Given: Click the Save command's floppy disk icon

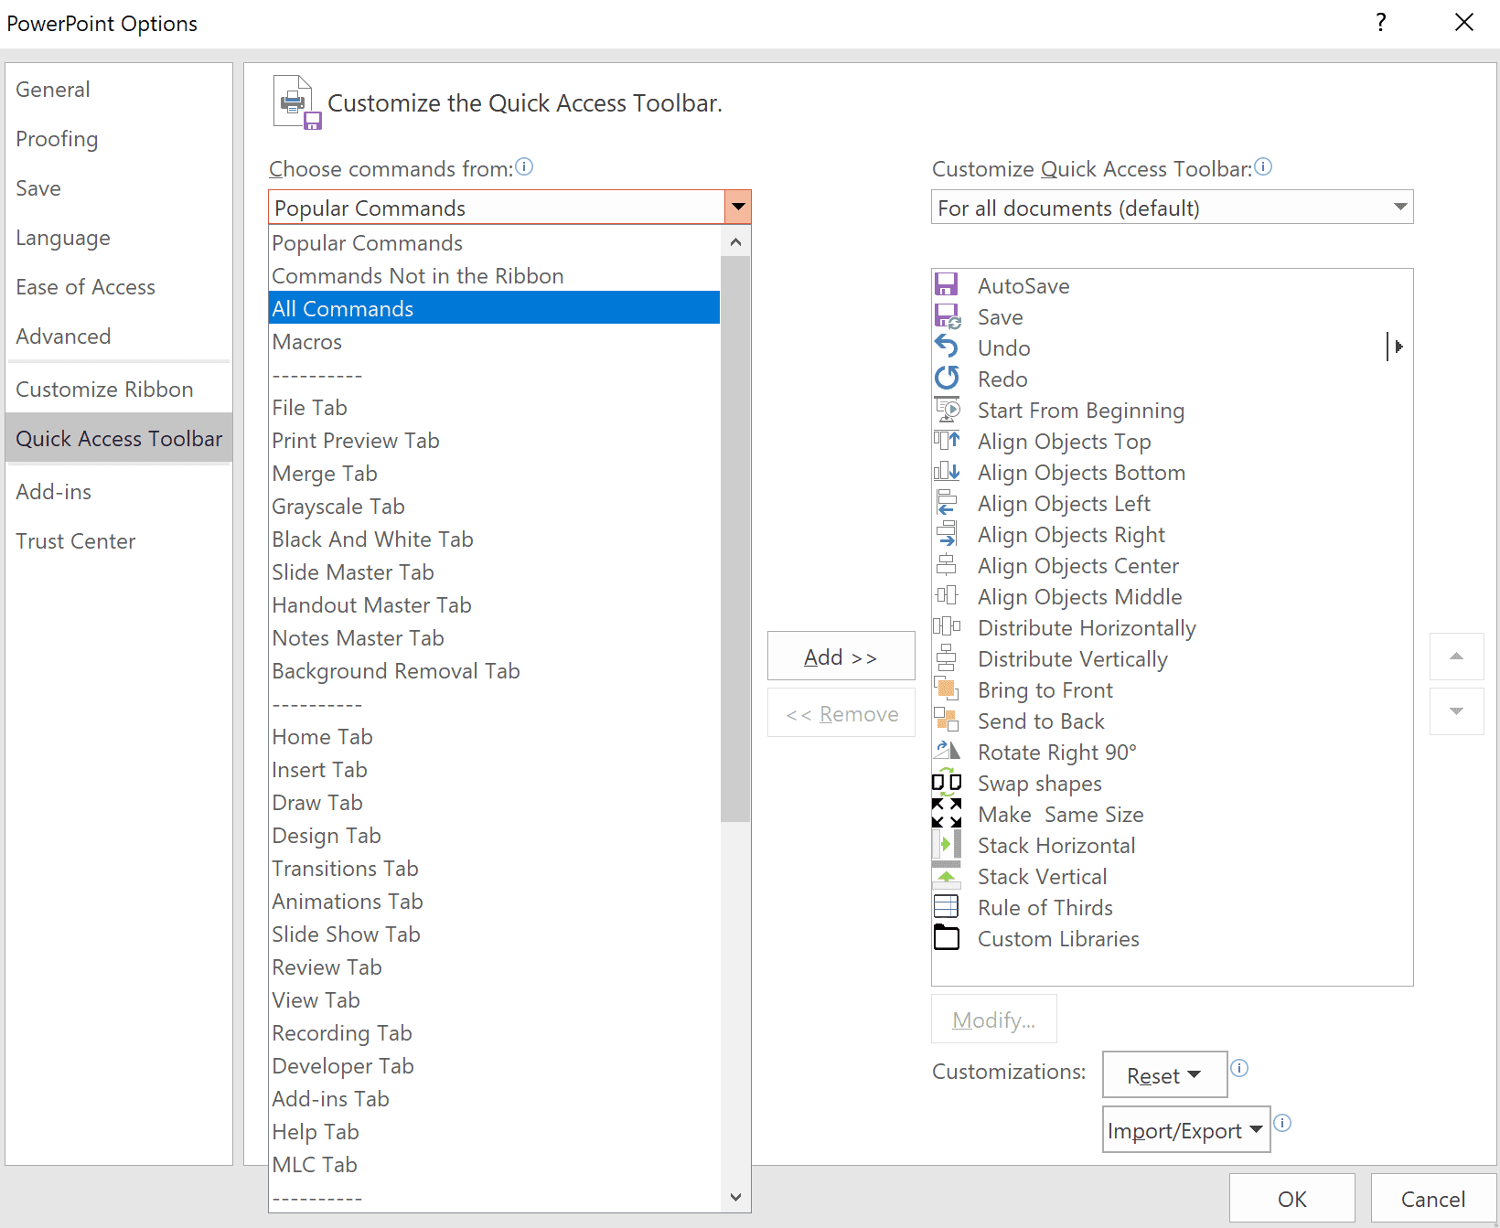Looking at the screenshot, I should pos(947,316).
